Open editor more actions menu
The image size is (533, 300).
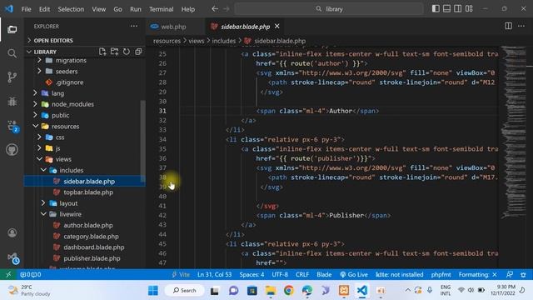[x=521, y=26]
